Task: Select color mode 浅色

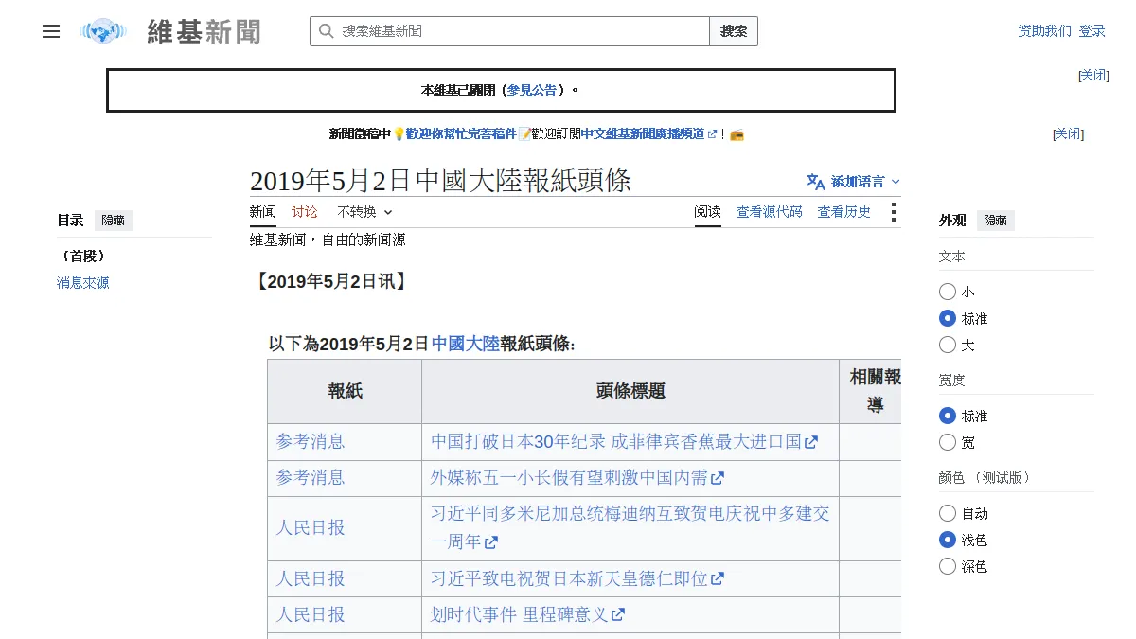Action: point(948,540)
